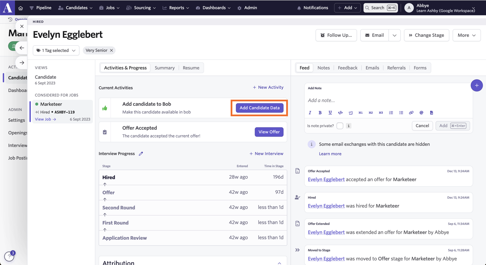Insert a numbered list in the note
The image size is (486, 265).
[391, 113]
